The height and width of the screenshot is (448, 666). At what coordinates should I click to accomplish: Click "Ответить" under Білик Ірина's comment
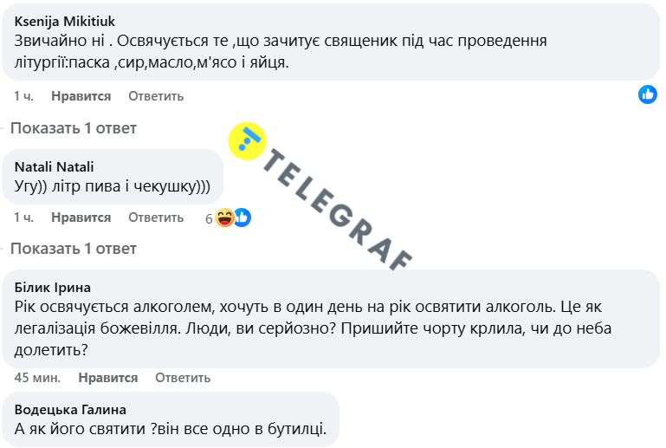click(183, 378)
